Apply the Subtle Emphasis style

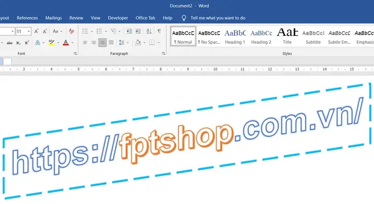[339, 36]
